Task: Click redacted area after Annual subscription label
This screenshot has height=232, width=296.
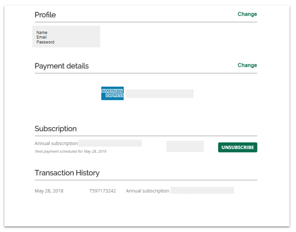Action: click(x=110, y=143)
